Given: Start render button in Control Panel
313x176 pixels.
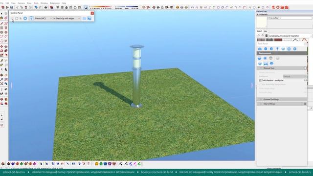Looking at the screenshot, I should tap(13, 19).
